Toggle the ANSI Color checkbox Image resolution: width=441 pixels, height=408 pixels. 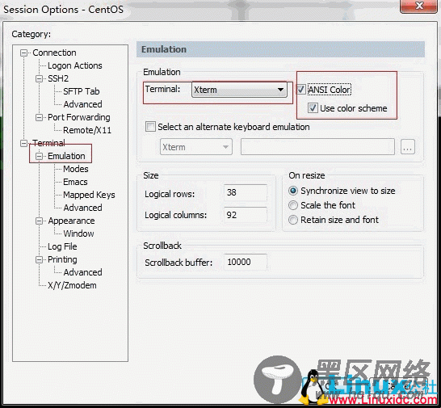point(301,90)
